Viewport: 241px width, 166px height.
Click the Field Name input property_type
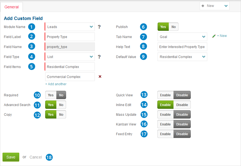coord(70,47)
